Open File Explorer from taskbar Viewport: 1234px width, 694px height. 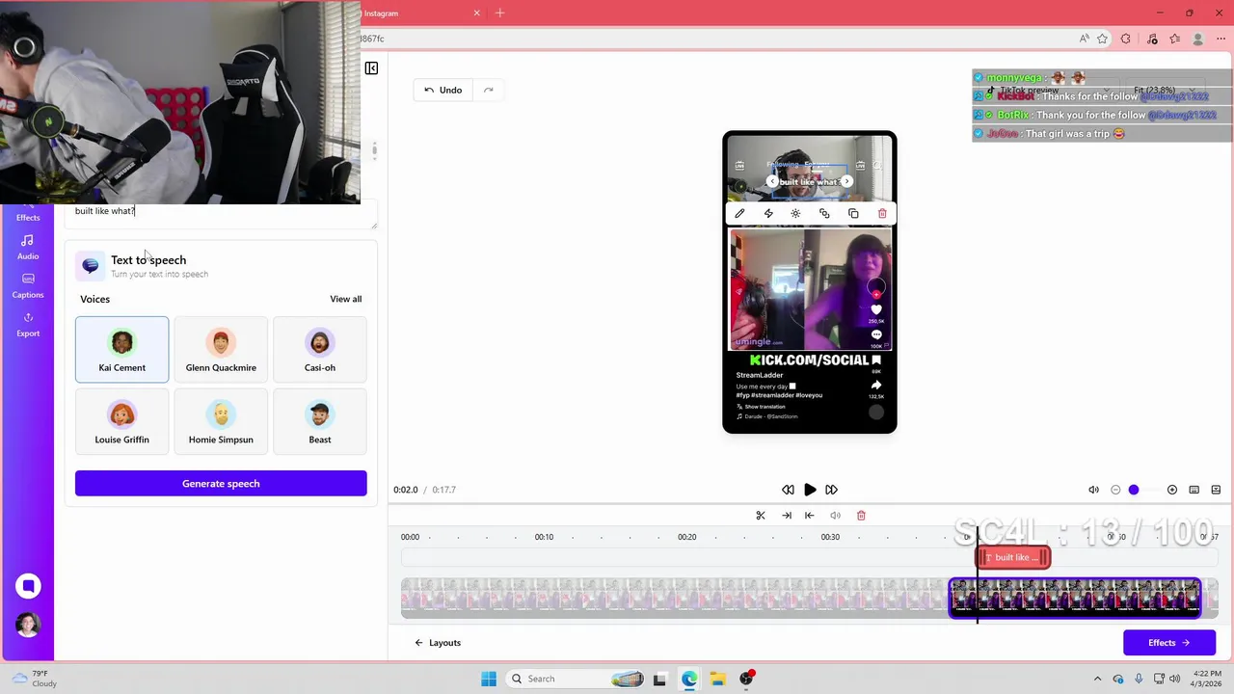(717, 679)
